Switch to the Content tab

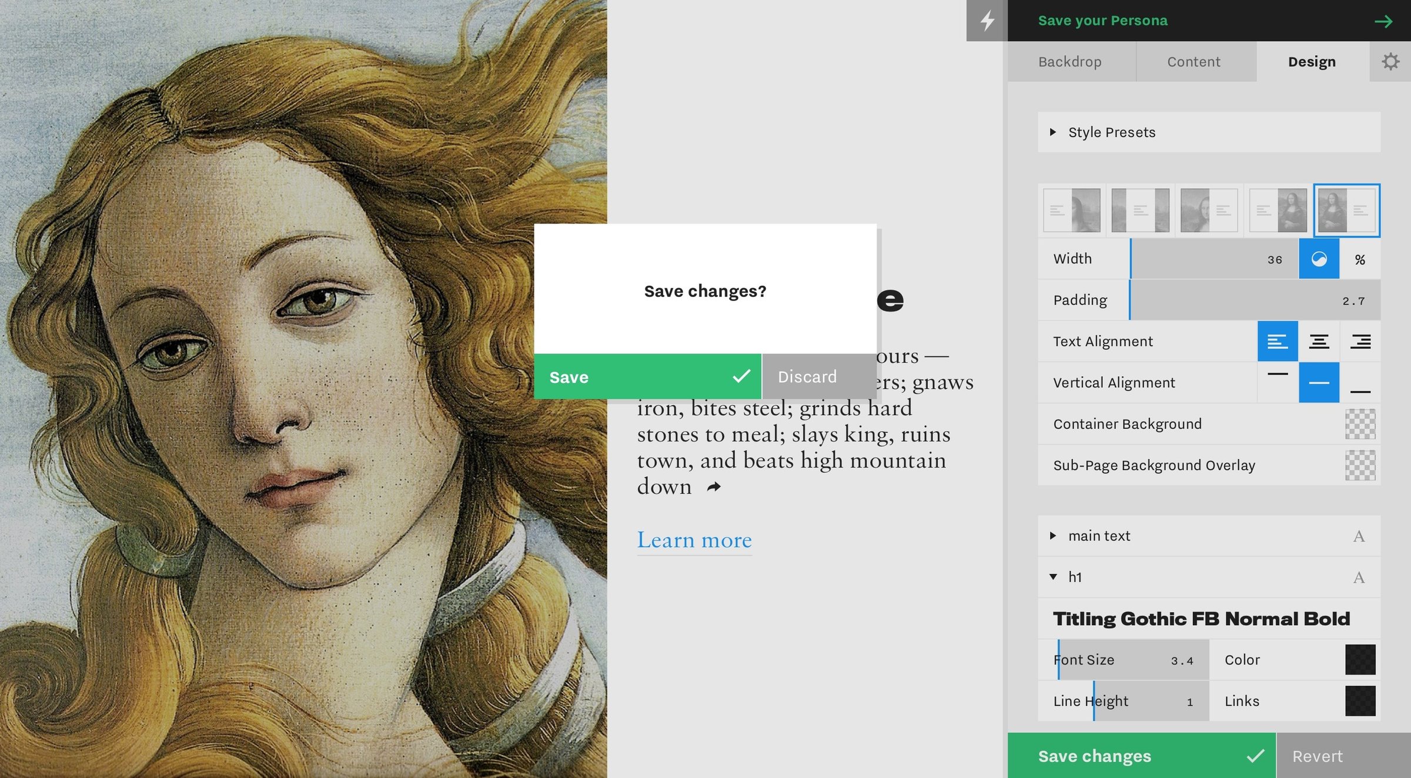coord(1195,61)
